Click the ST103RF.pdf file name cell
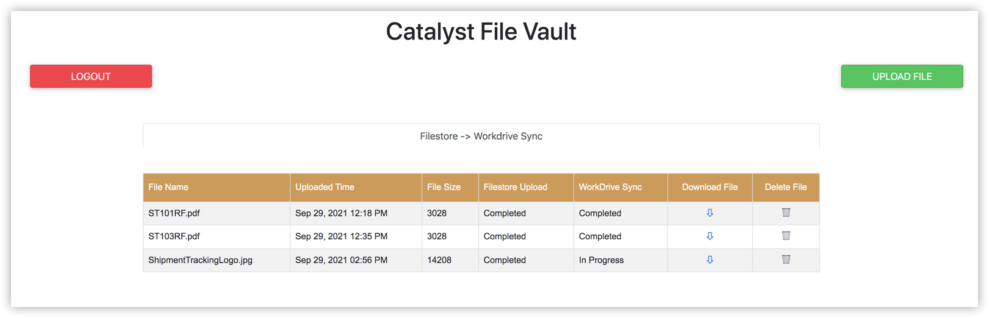989x318 pixels. point(174,236)
